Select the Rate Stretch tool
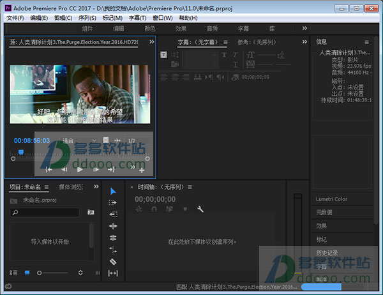Image resolution: width=383 pixels, height=295 pixels. point(113,250)
